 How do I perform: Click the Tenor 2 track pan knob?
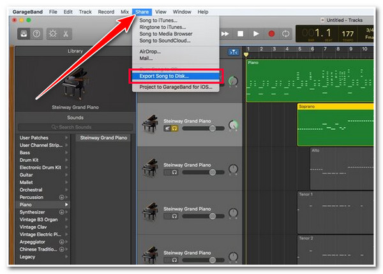pyautogui.click(x=233, y=257)
